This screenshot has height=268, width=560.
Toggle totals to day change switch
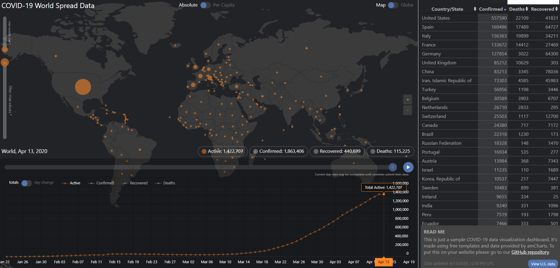coord(26,183)
